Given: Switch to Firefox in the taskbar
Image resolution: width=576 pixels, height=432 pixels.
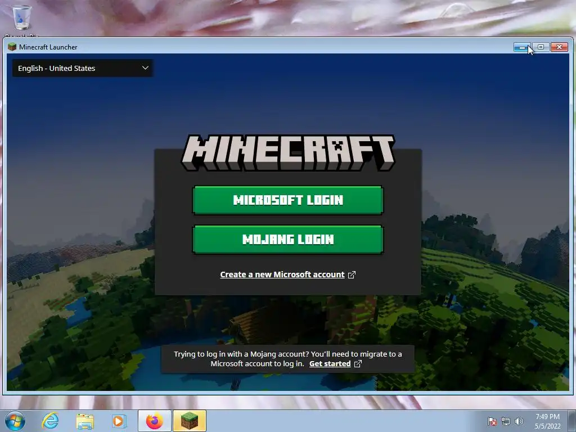Looking at the screenshot, I should point(155,421).
